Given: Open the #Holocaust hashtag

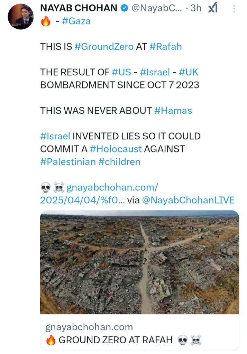Looking at the screenshot, I should click(116, 149).
